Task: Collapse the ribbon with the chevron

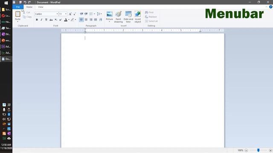Action: click(266, 7)
